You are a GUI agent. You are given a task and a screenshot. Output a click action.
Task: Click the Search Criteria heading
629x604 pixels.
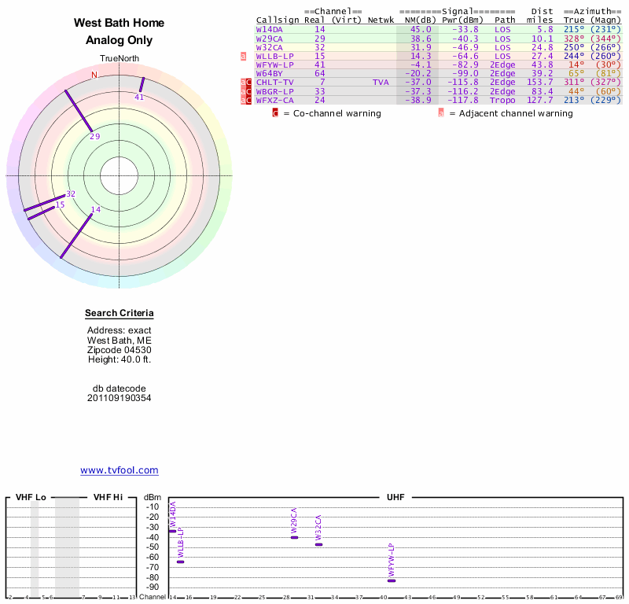[120, 314]
